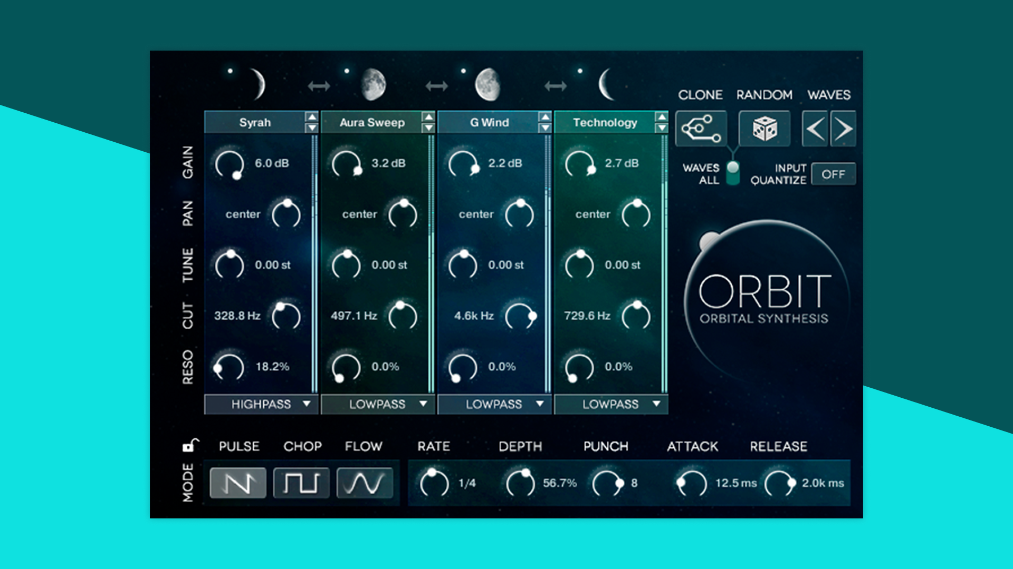
Task: Click the Random dice icon
Action: pyautogui.click(x=765, y=127)
